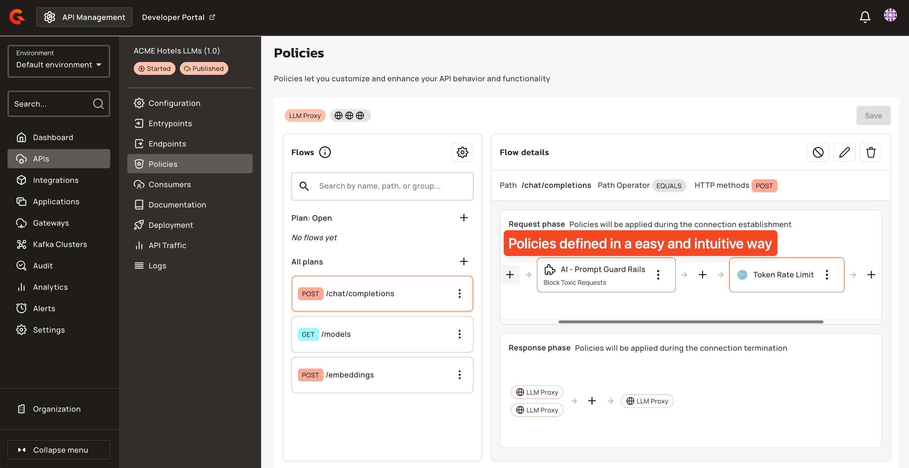Open the notification bell
Image resolution: width=909 pixels, height=468 pixels.
[x=865, y=17]
